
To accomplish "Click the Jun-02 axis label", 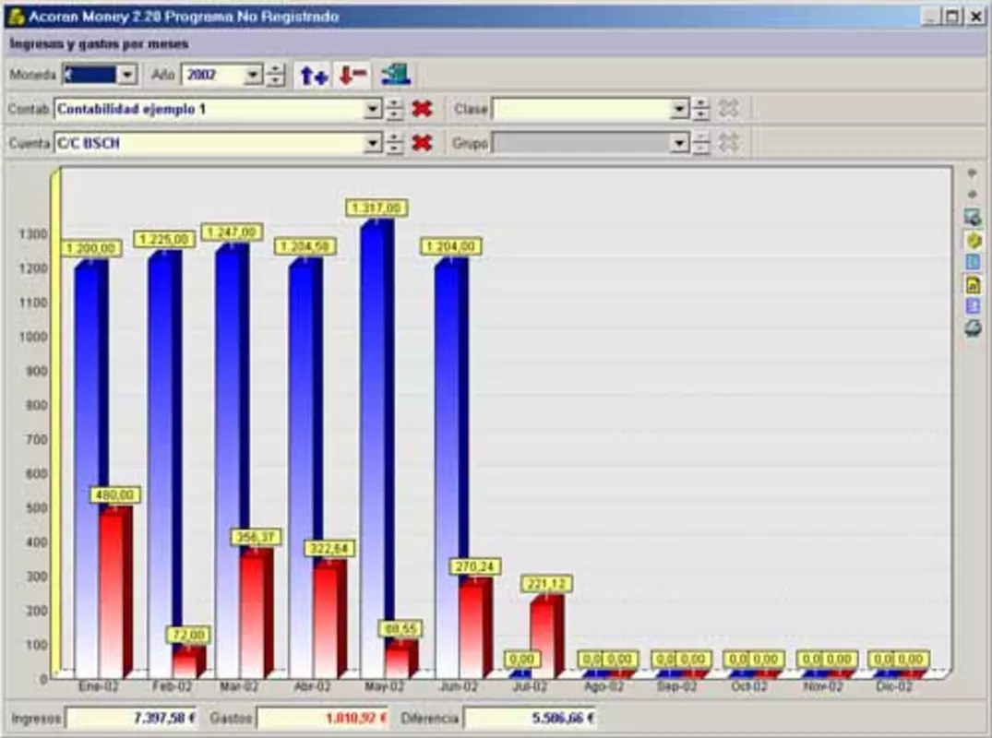I will click(x=458, y=686).
